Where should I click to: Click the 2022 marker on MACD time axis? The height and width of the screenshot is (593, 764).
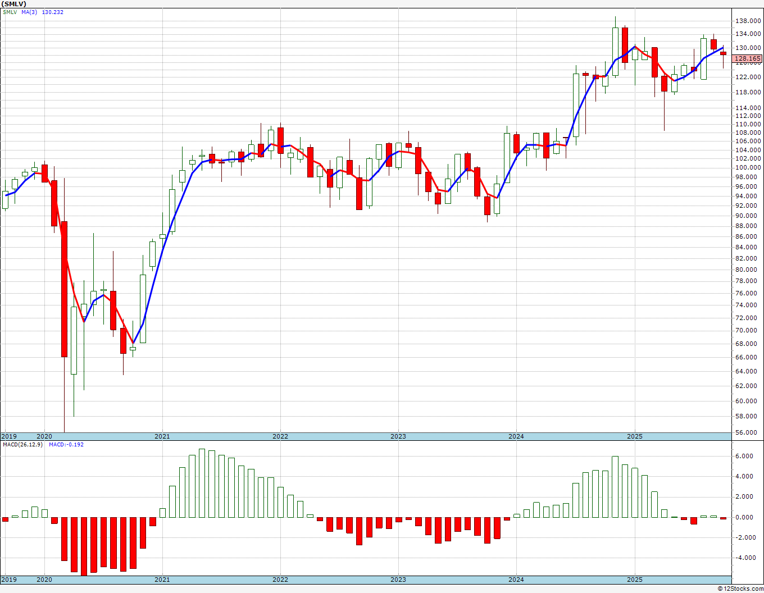coord(280,580)
